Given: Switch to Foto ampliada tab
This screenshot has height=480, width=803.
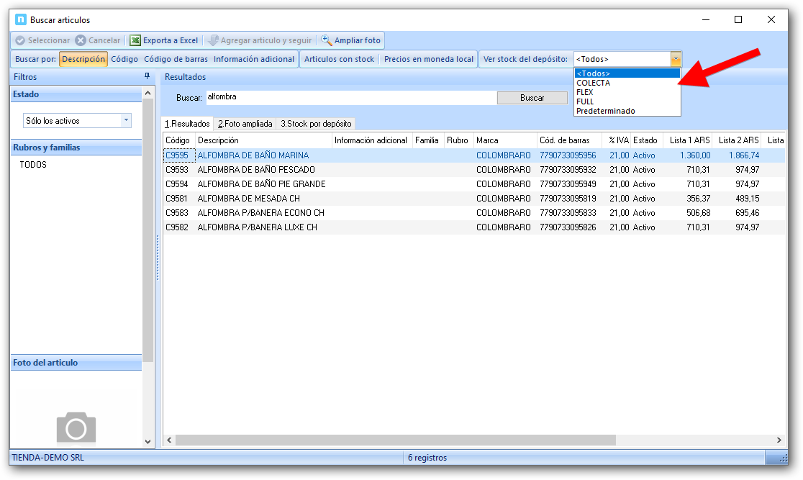Looking at the screenshot, I should (x=245, y=124).
